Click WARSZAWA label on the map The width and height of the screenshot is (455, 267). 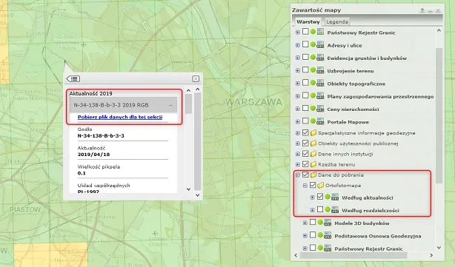pyautogui.click(x=253, y=102)
